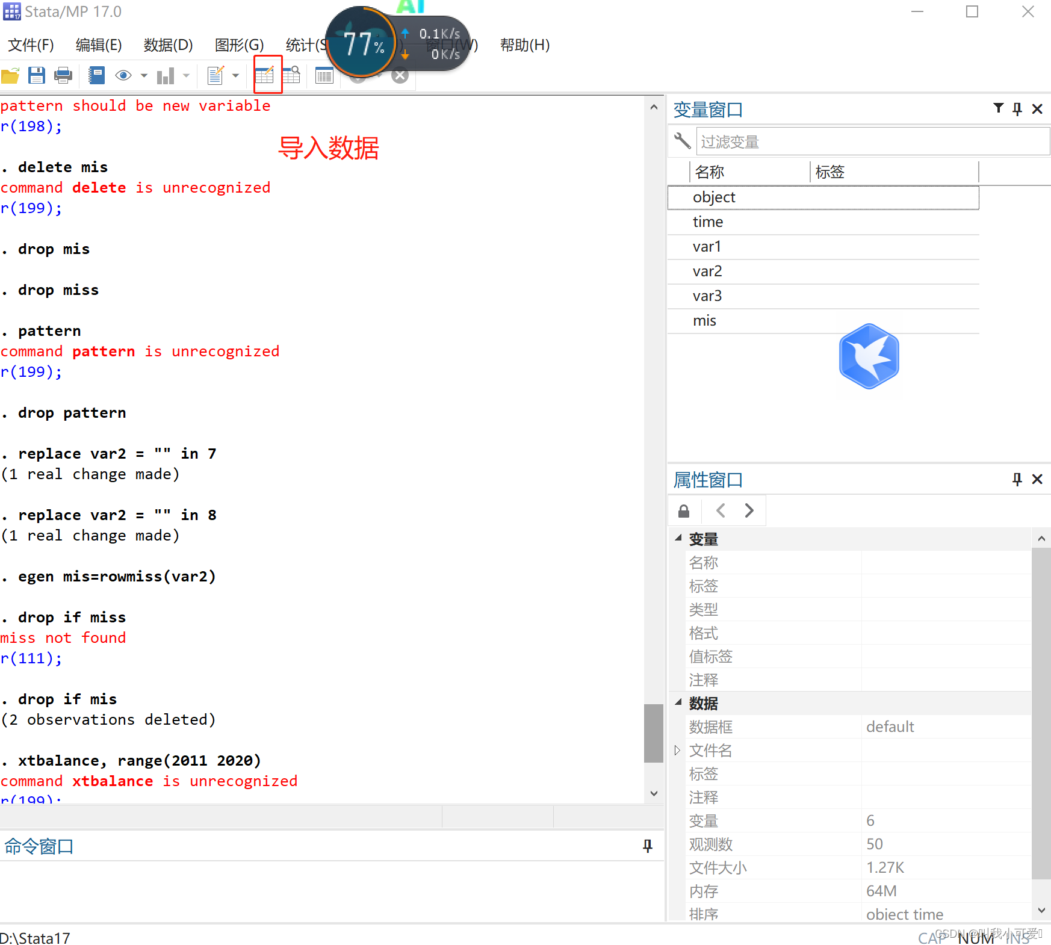
Task: Open the Data Browser magnifier icon
Action: tap(291, 75)
